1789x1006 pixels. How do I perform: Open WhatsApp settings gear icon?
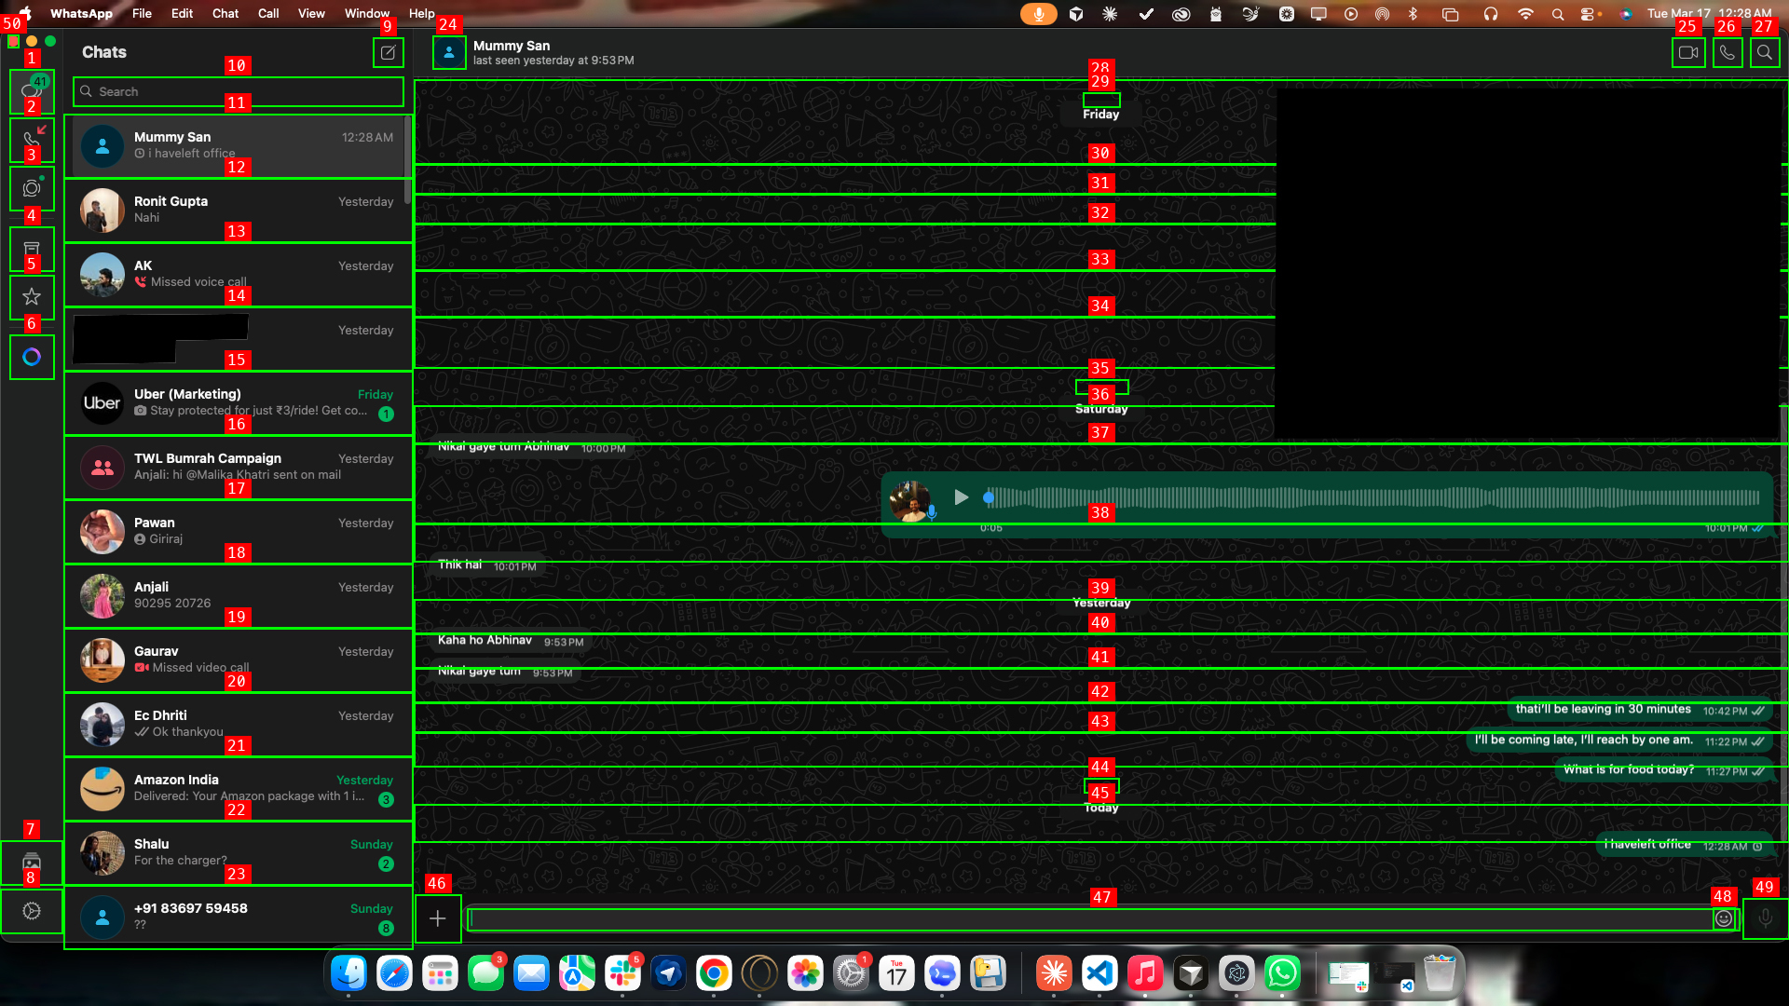click(32, 911)
